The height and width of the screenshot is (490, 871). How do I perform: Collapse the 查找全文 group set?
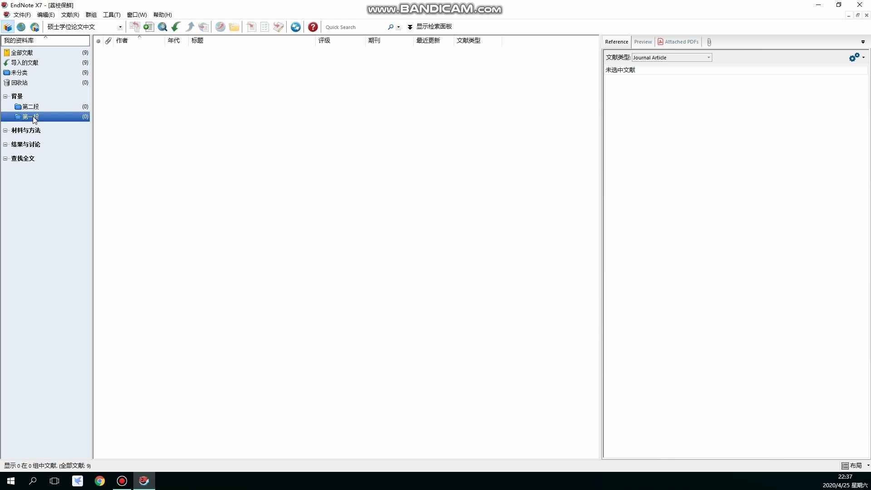[x=5, y=158]
